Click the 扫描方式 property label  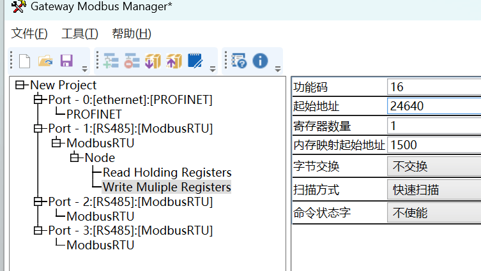tap(316, 190)
